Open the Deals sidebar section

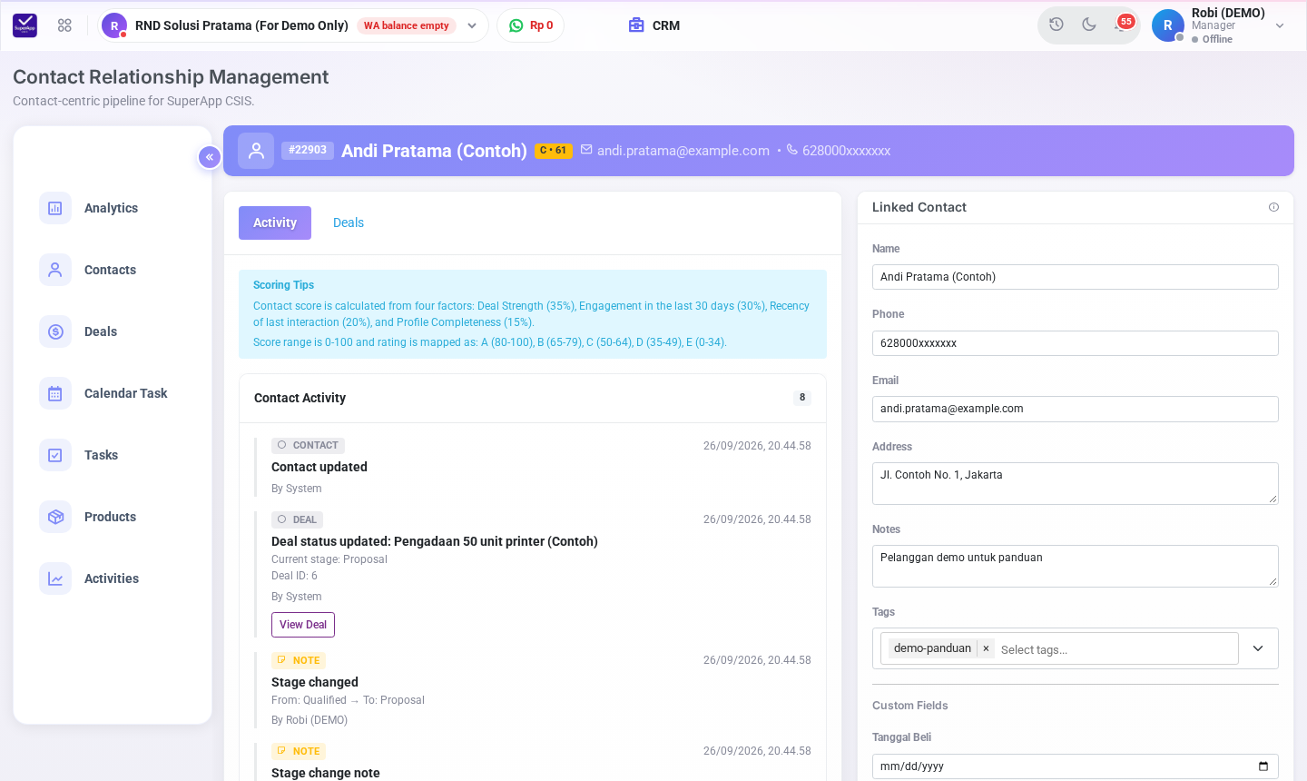point(113,331)
